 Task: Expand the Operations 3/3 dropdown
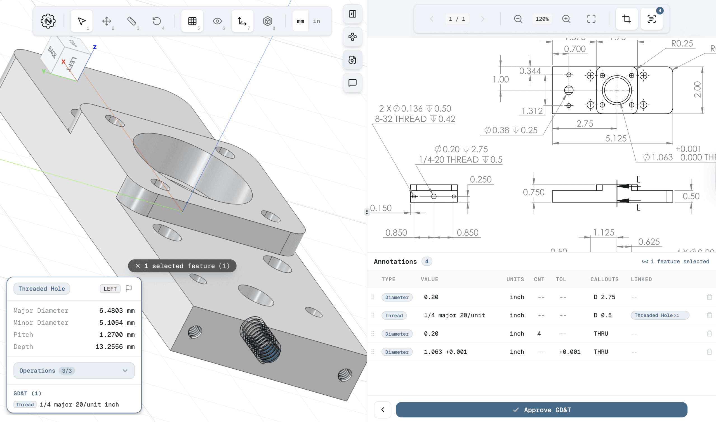point(74,371)
